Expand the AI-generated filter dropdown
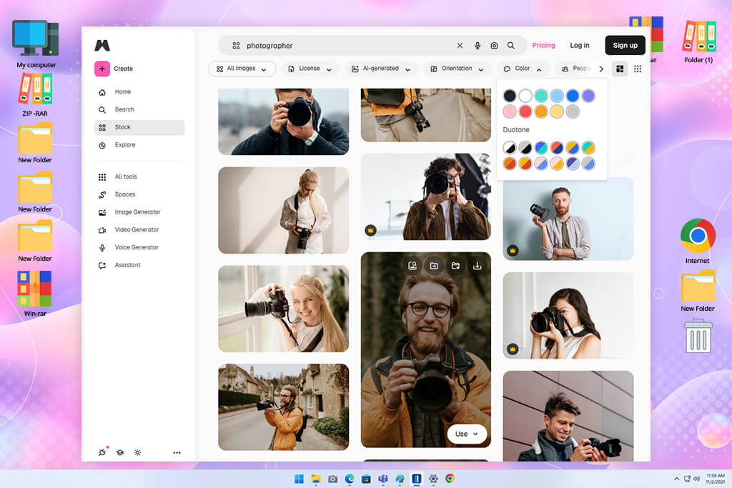The image size is (732, 488). (x=381, y=69)
